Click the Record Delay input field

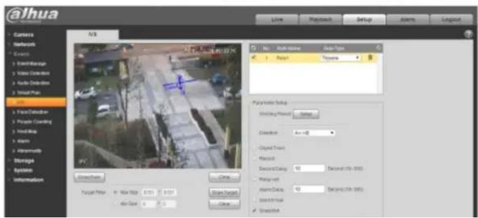tap(309, 169)
